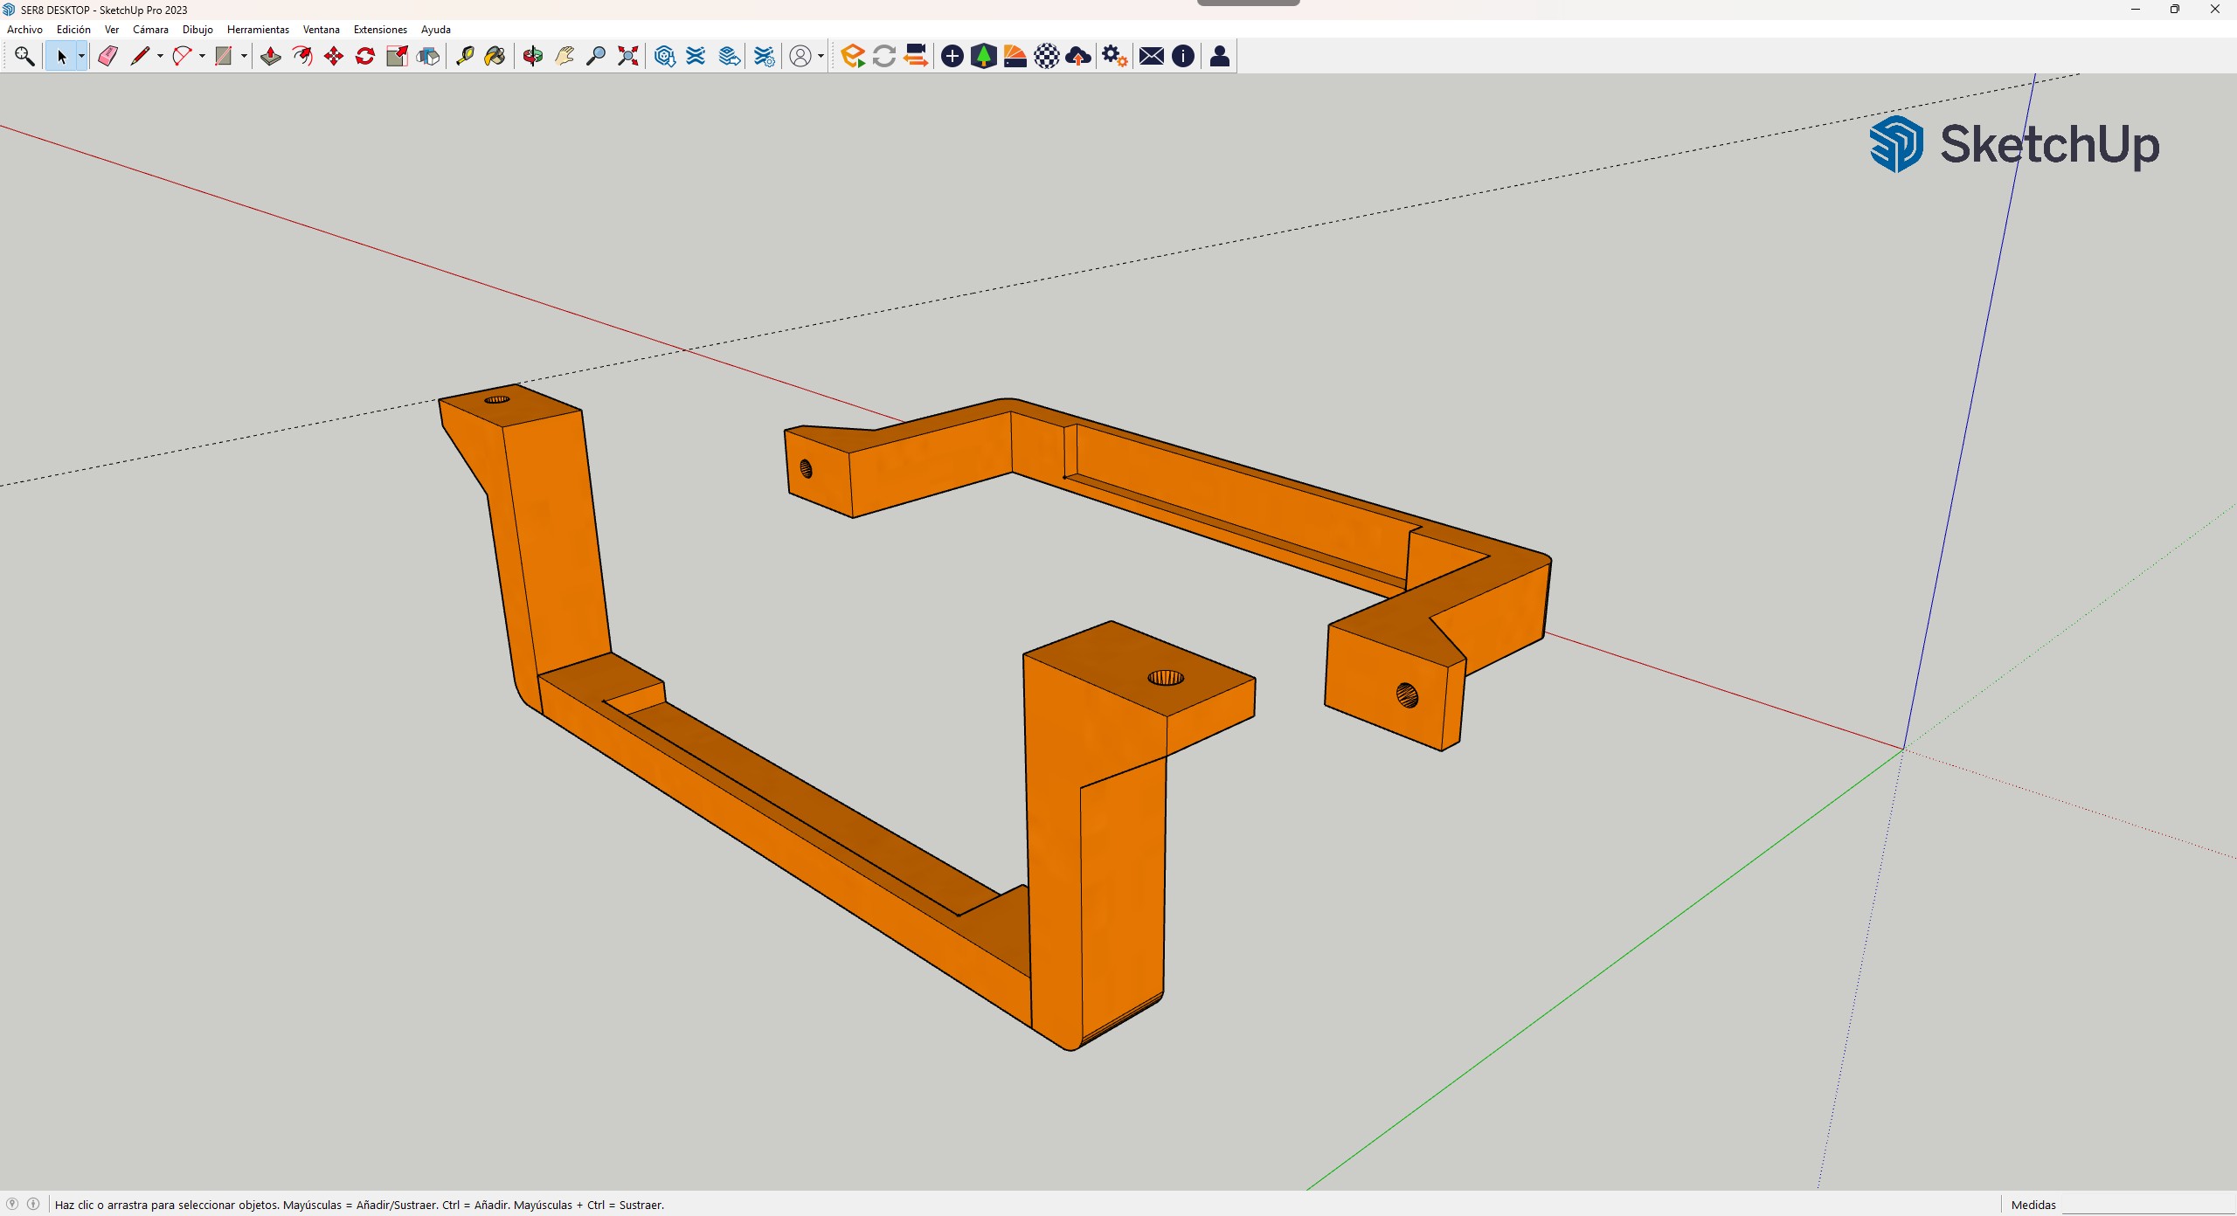Click the status bar help question icon
The width and height of the screenshot is (2237, 1216).
coord(12,1204)
